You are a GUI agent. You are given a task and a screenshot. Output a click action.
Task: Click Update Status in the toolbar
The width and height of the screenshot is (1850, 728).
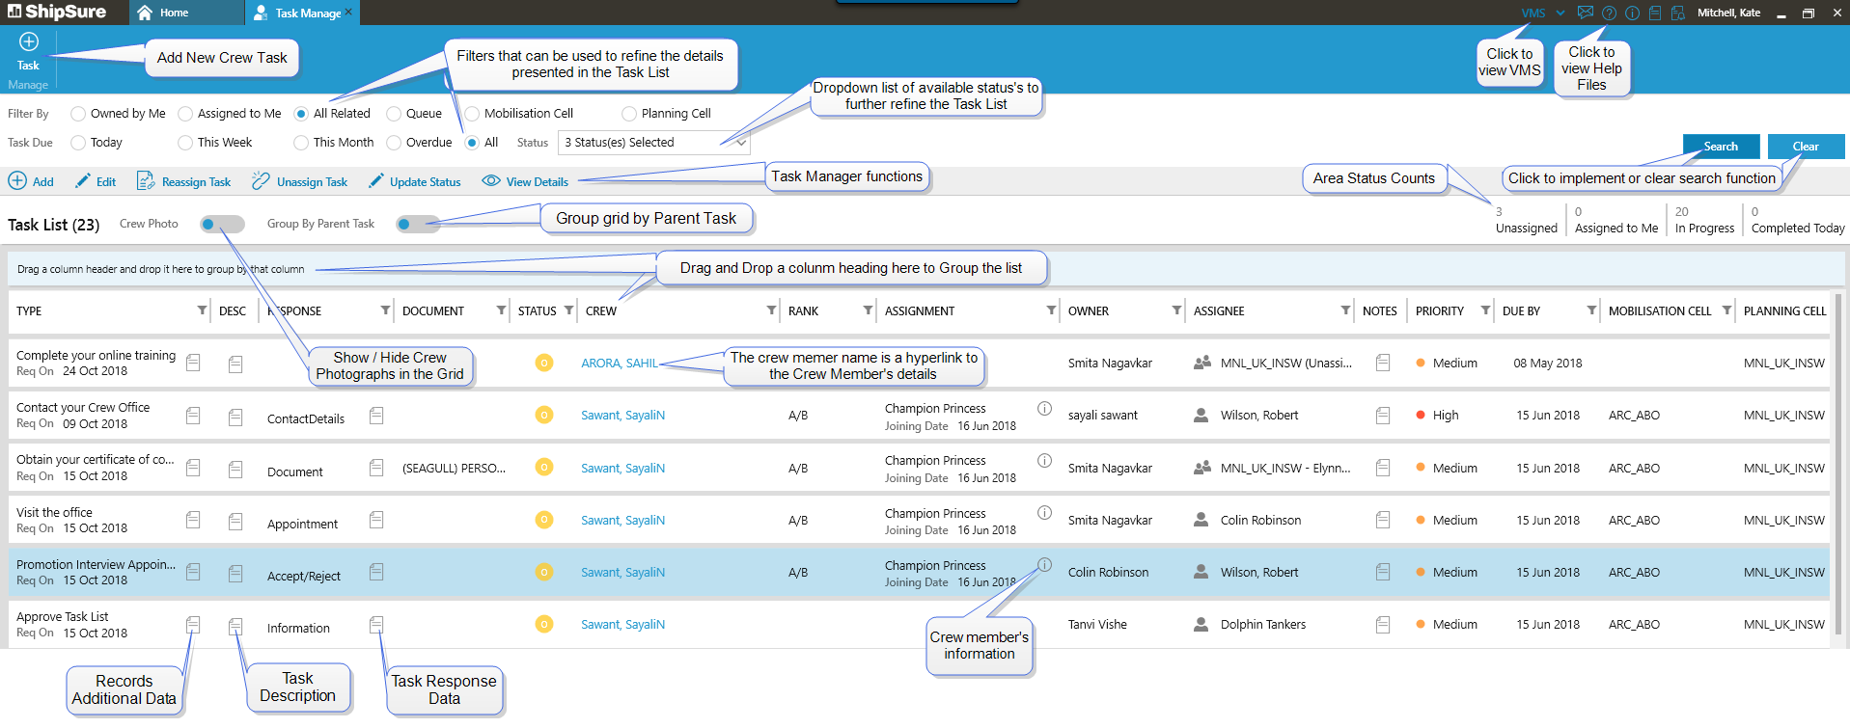(414, 181)
